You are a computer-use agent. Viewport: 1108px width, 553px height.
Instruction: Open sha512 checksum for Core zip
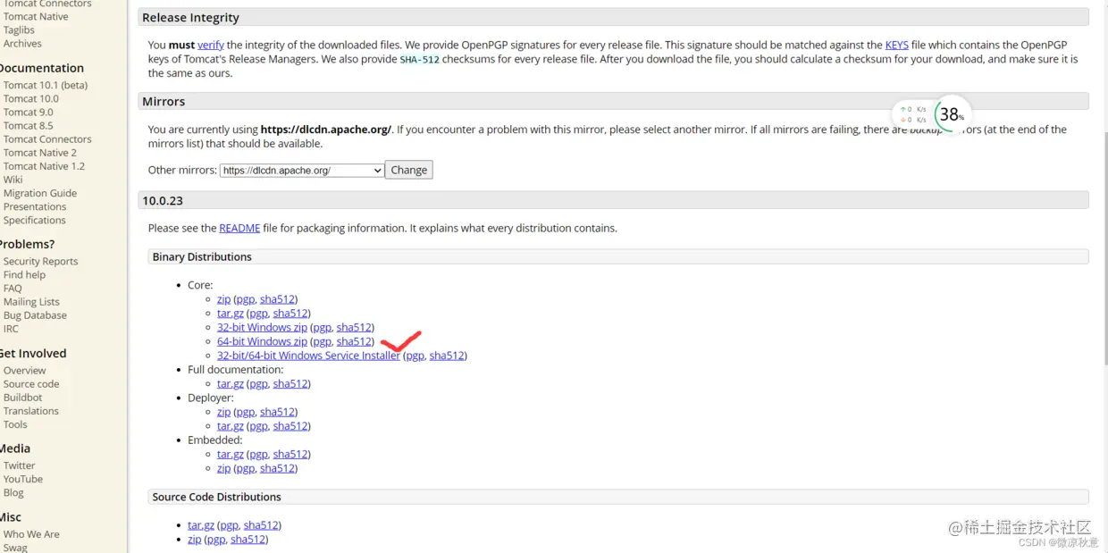[x=277, y=299]
